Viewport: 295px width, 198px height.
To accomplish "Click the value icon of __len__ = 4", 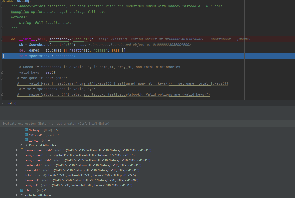I will 26,140.
